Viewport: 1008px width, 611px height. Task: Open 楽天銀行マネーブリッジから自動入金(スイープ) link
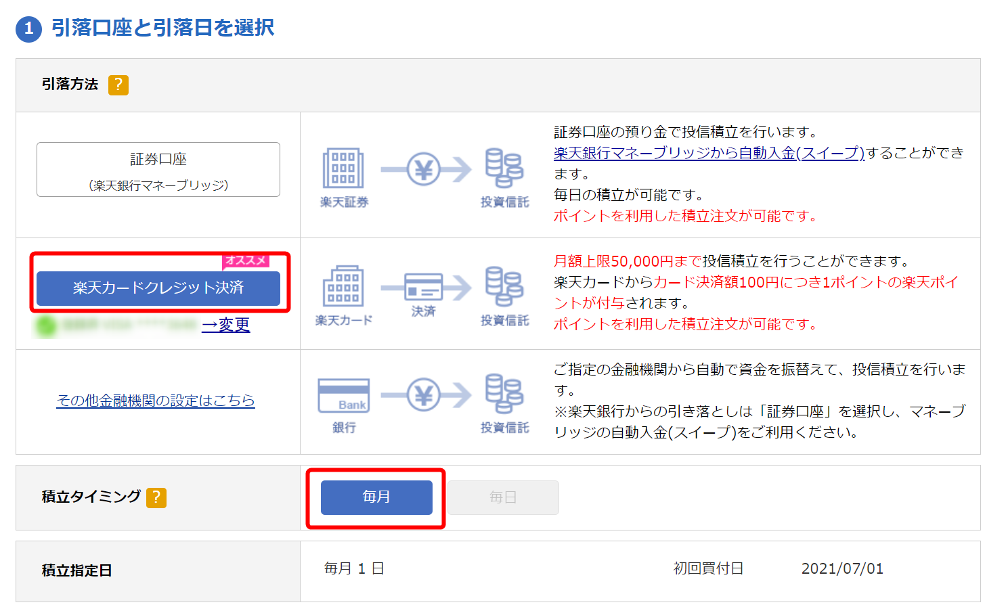[x=709, y=153]
